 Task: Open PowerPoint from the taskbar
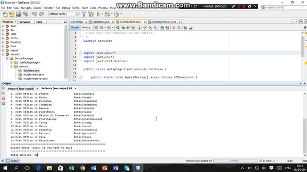(x=105, y=168)
